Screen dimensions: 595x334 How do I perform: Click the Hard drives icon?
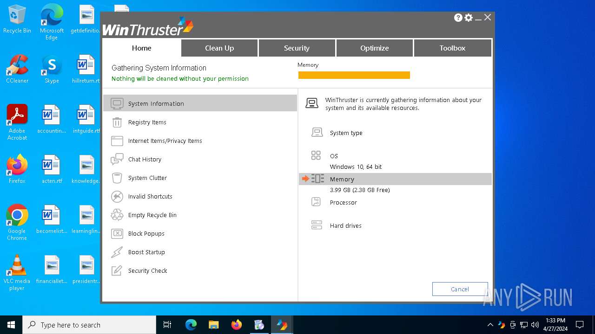(317, 225)
